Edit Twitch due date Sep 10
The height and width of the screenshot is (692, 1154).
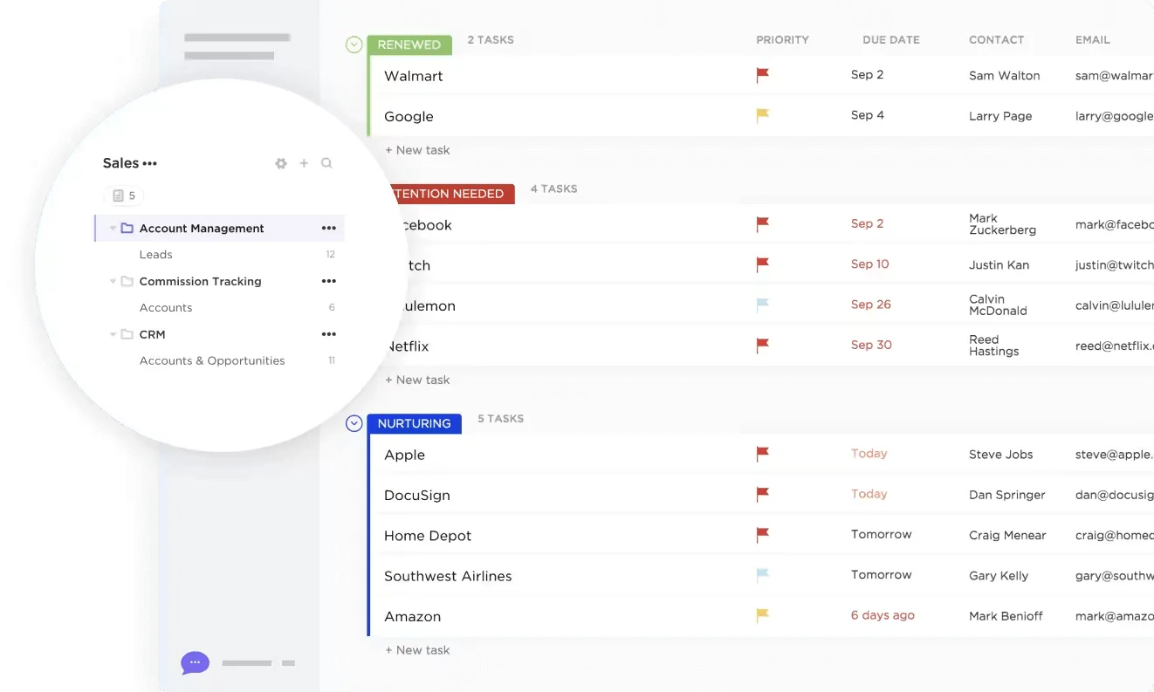click(870, 264)
